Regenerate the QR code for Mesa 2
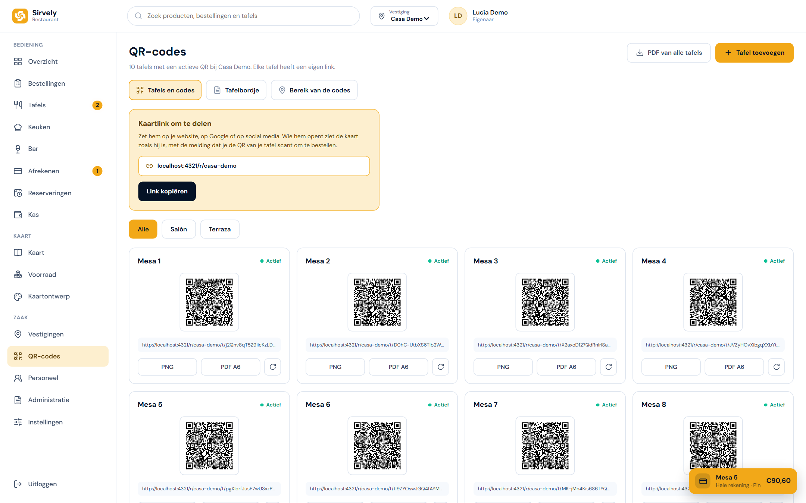 point(440,367)
